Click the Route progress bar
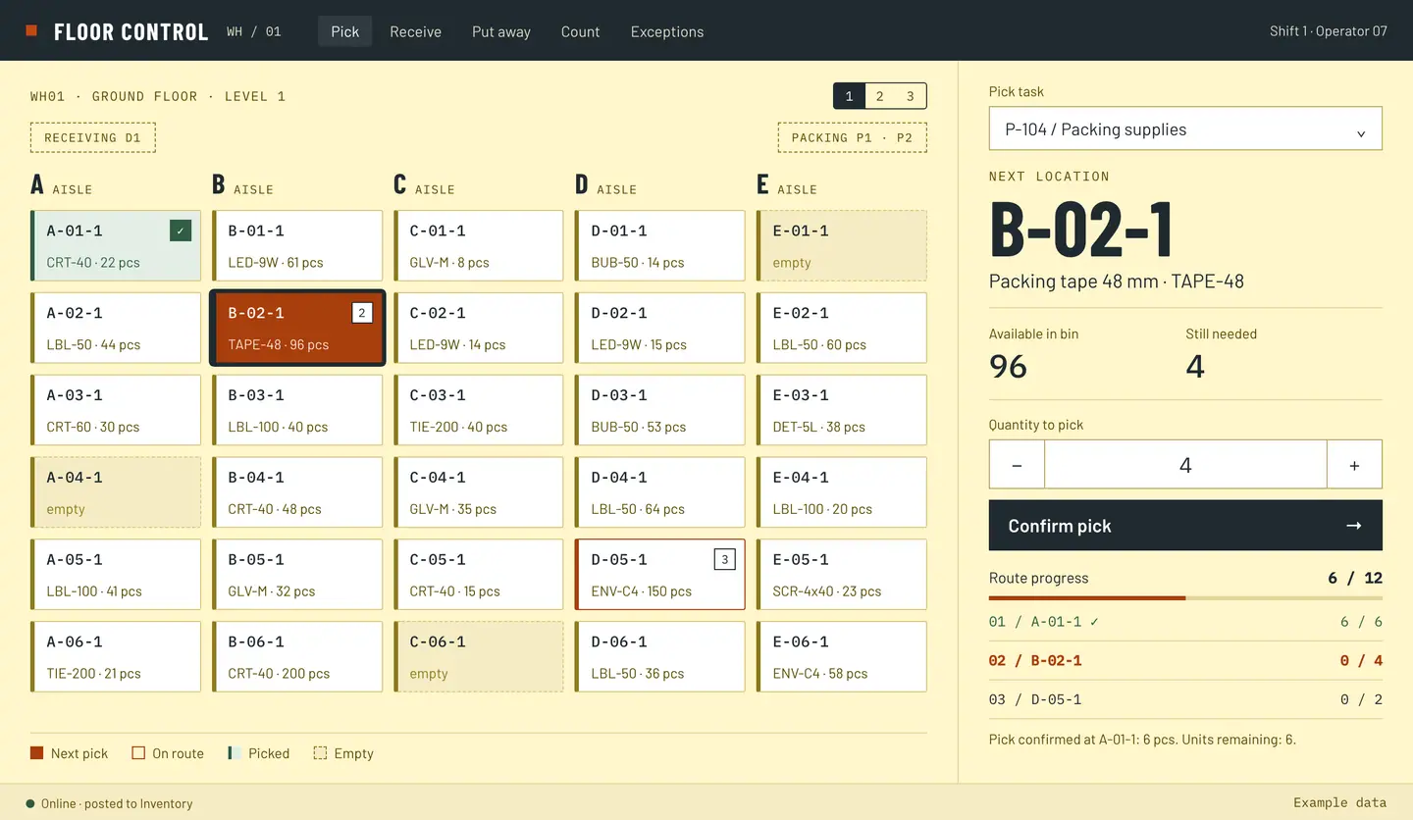This screenshot has width=1413, height=820. (x=1185, y=598)
